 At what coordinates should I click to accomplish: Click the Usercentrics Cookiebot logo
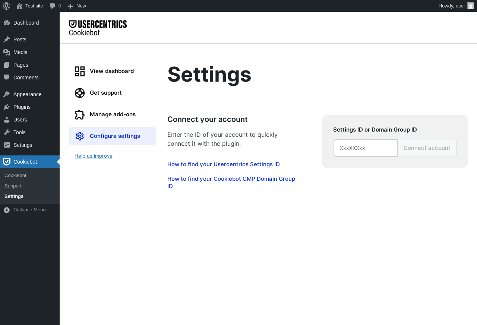(98, 28)
